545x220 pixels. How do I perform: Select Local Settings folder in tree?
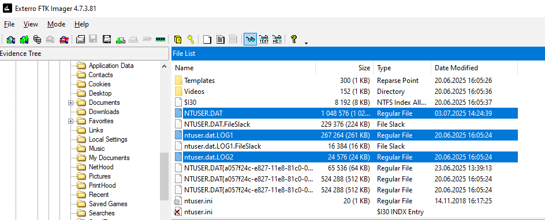(x=108, y=139)
